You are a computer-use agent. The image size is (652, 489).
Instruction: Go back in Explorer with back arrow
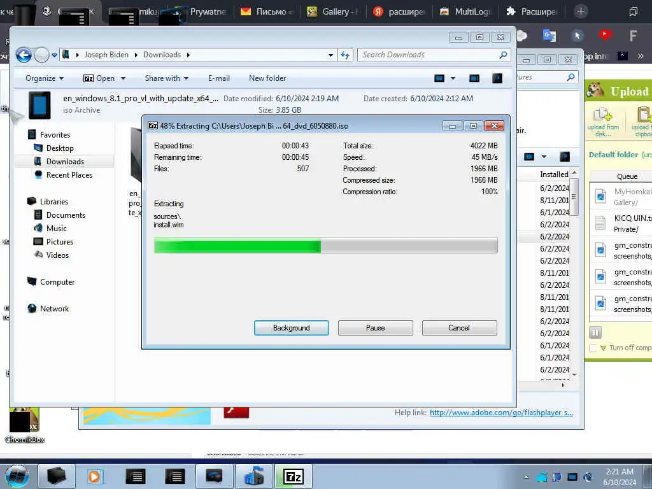[24, 55]
